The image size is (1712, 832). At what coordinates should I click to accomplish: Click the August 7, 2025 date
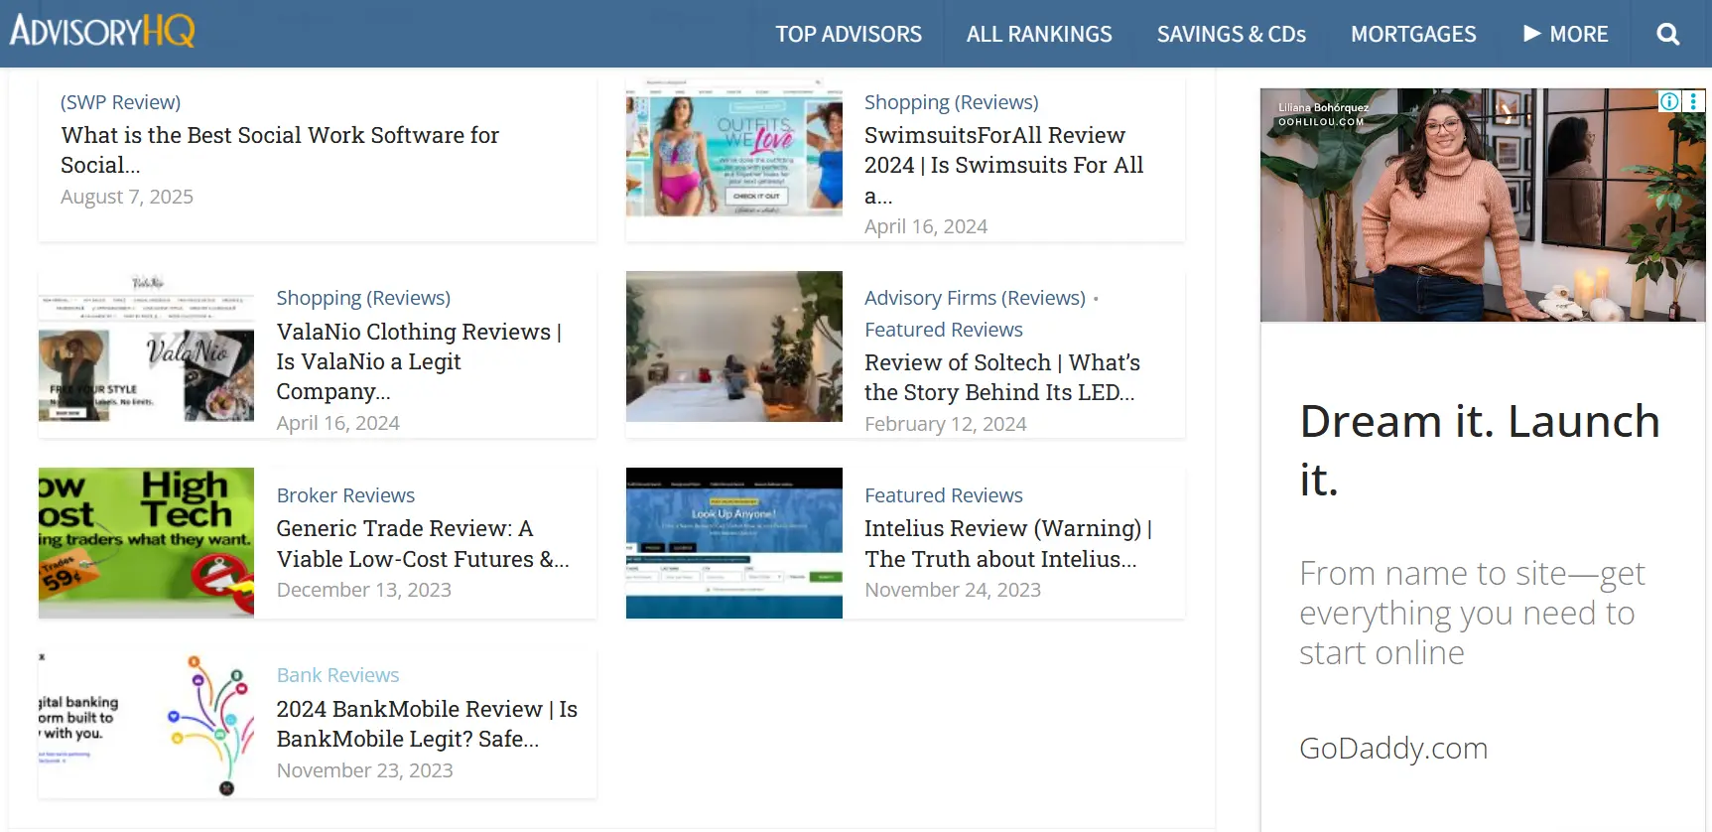(x=127, y=197)
